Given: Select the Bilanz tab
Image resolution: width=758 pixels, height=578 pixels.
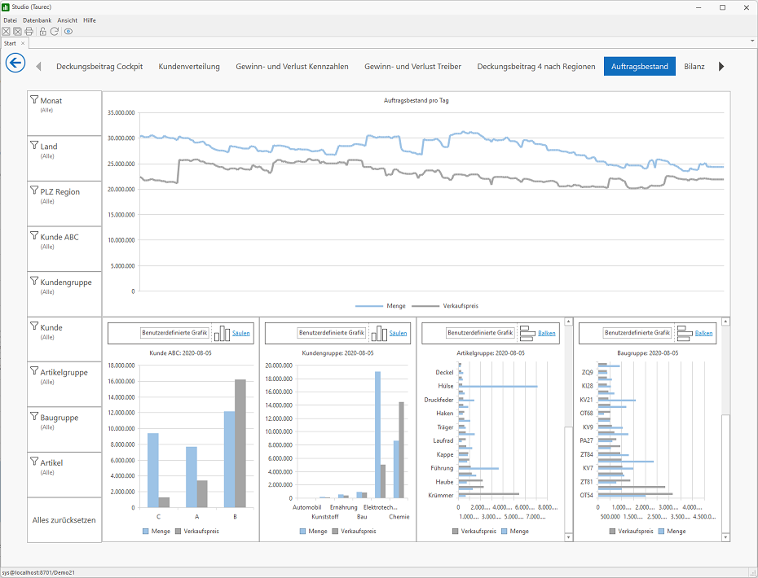Looking at the screenshot, I should click(x=694, y=67).
